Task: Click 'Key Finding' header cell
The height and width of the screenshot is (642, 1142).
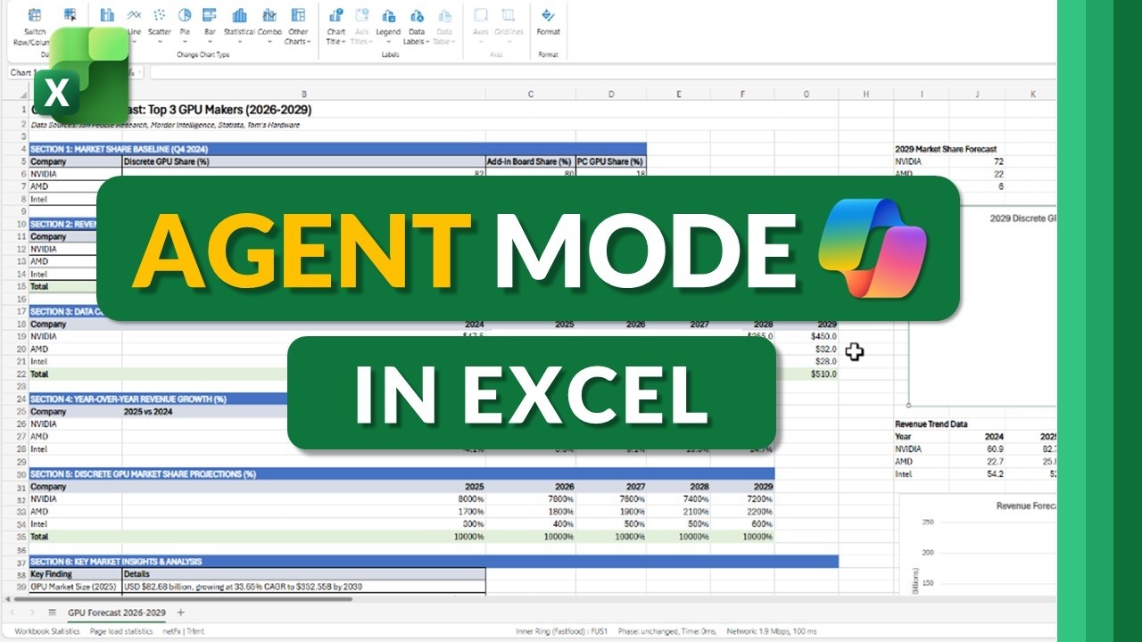Action: [75, 574]
